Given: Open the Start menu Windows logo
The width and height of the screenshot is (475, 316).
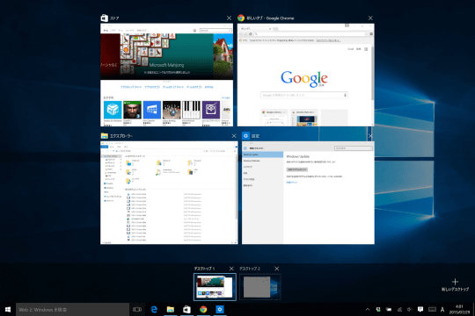Looking at the screenshot, I should (x=8, y=309).
